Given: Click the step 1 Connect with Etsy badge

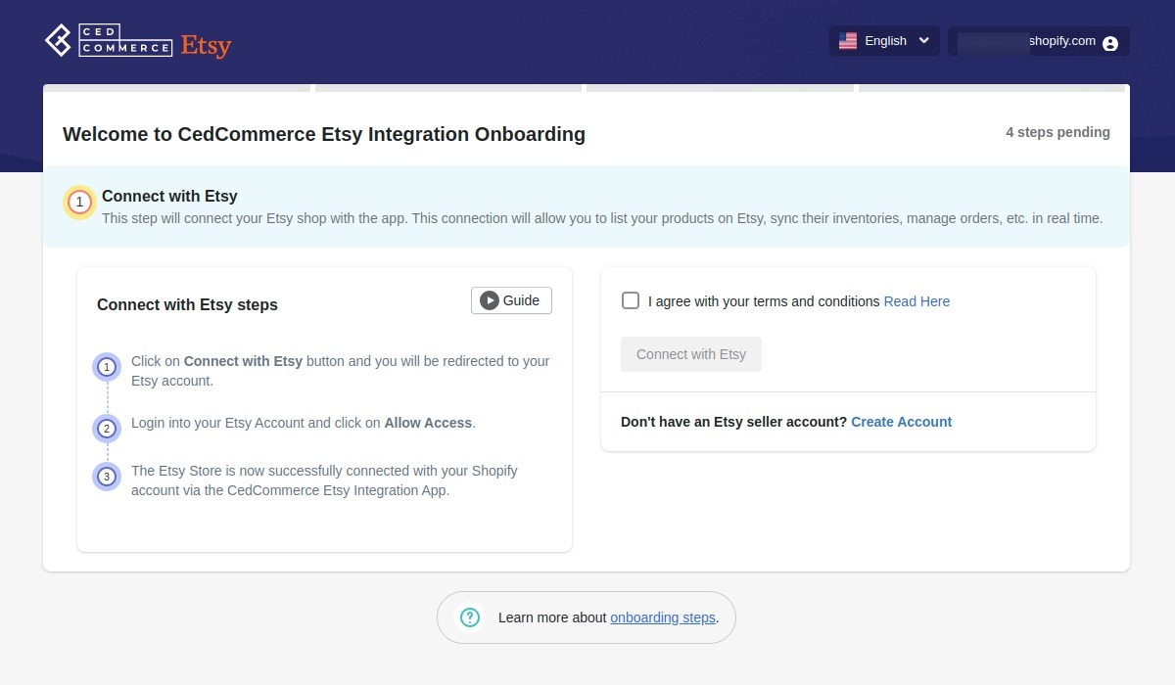Looking at the screenshot, I should point(79,203).
